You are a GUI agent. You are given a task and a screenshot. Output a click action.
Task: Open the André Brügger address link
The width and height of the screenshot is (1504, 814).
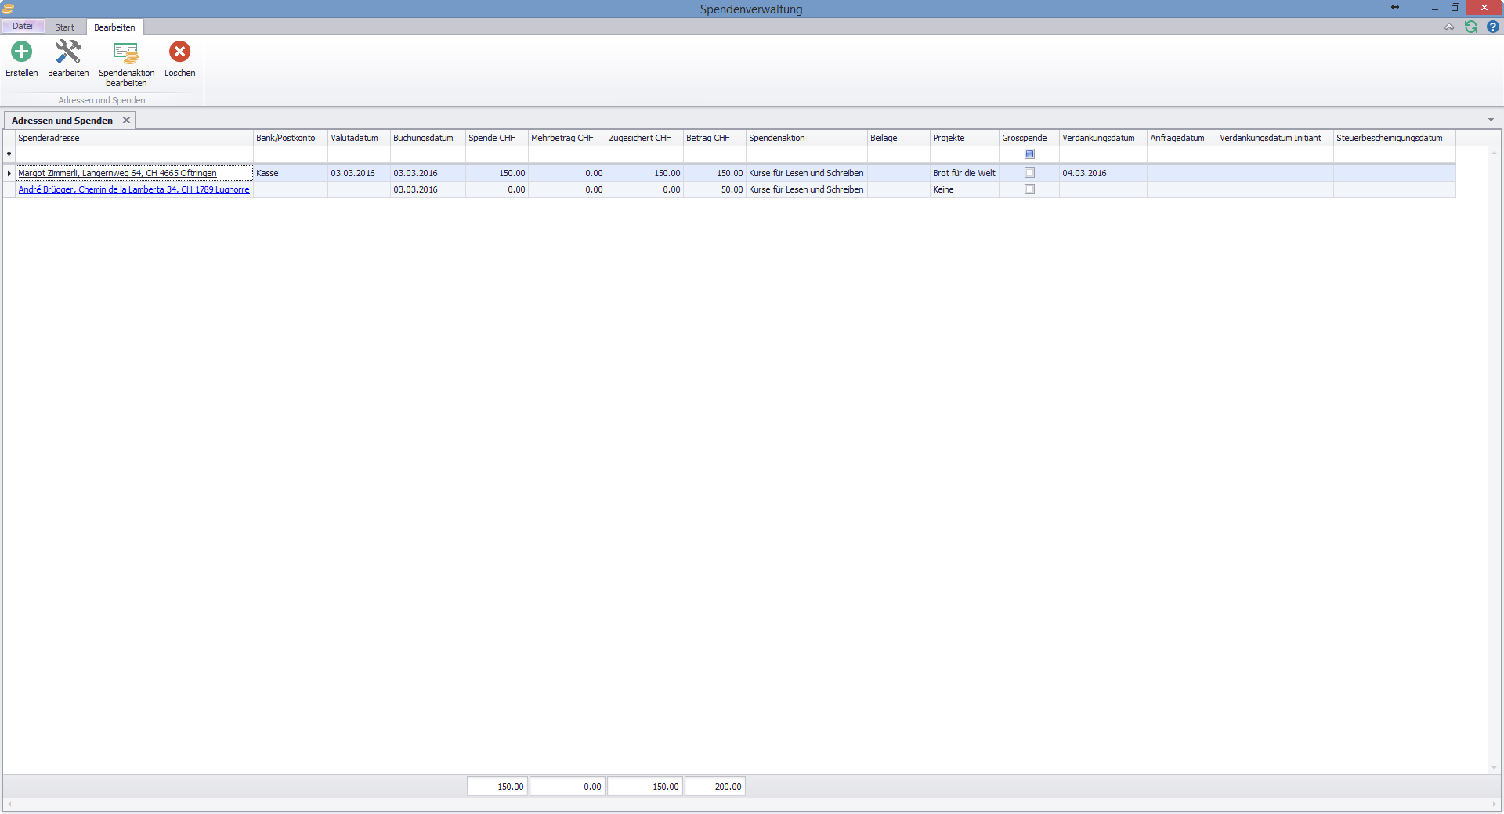(134, 189)
